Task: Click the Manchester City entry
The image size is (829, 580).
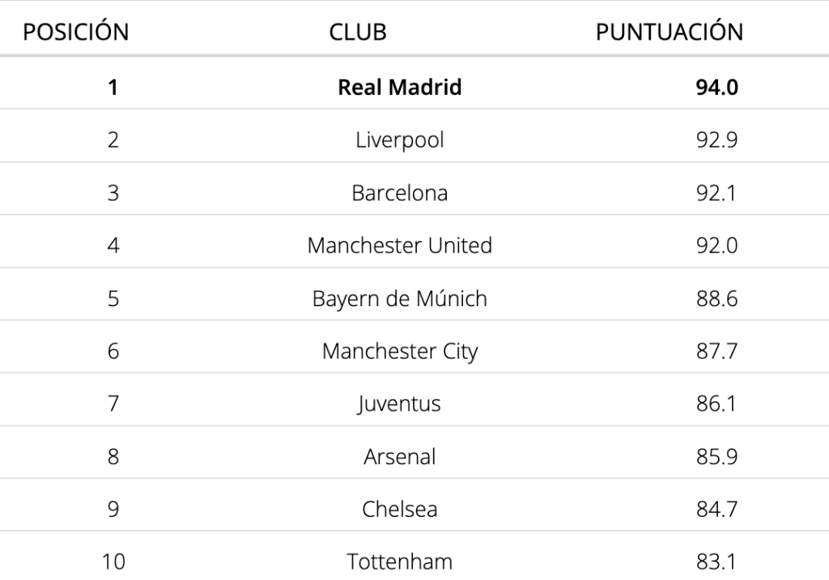Action: click(400, 352)
